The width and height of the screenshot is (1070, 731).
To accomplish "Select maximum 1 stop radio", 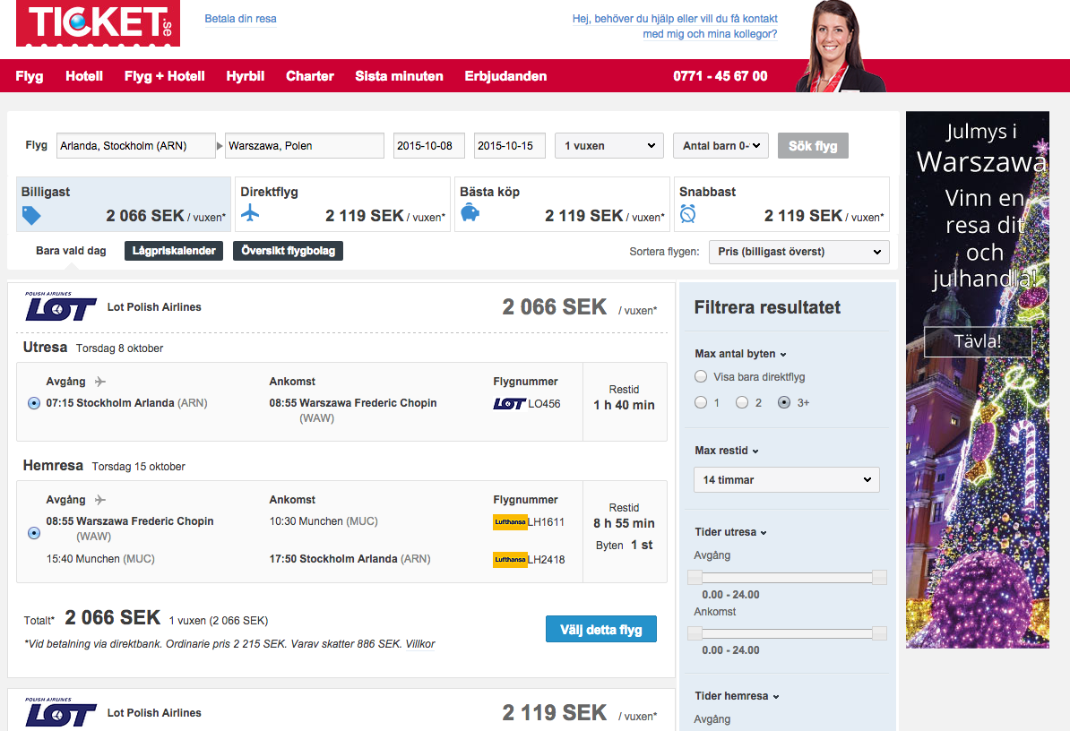I will pyautogui.click(x=701, y=402).
